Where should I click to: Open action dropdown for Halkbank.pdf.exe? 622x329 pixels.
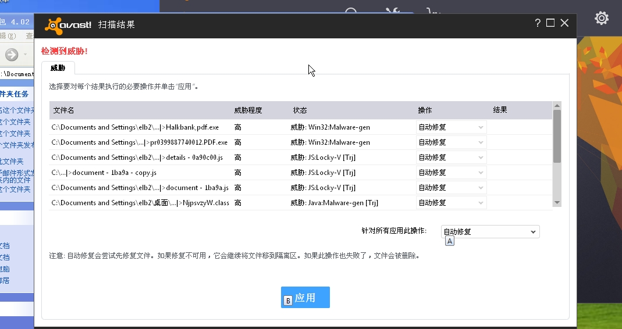[x=451, y=127]
